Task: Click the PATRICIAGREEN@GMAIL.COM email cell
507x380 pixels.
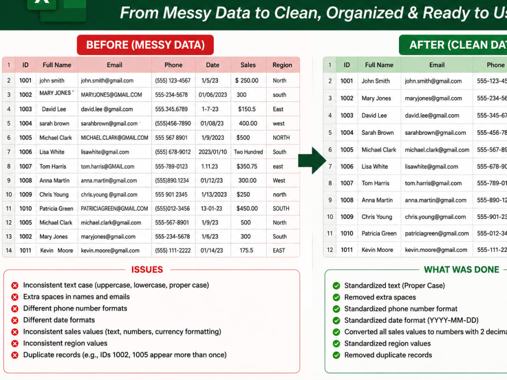Action: pyautogui.click(x=115, y=208)
